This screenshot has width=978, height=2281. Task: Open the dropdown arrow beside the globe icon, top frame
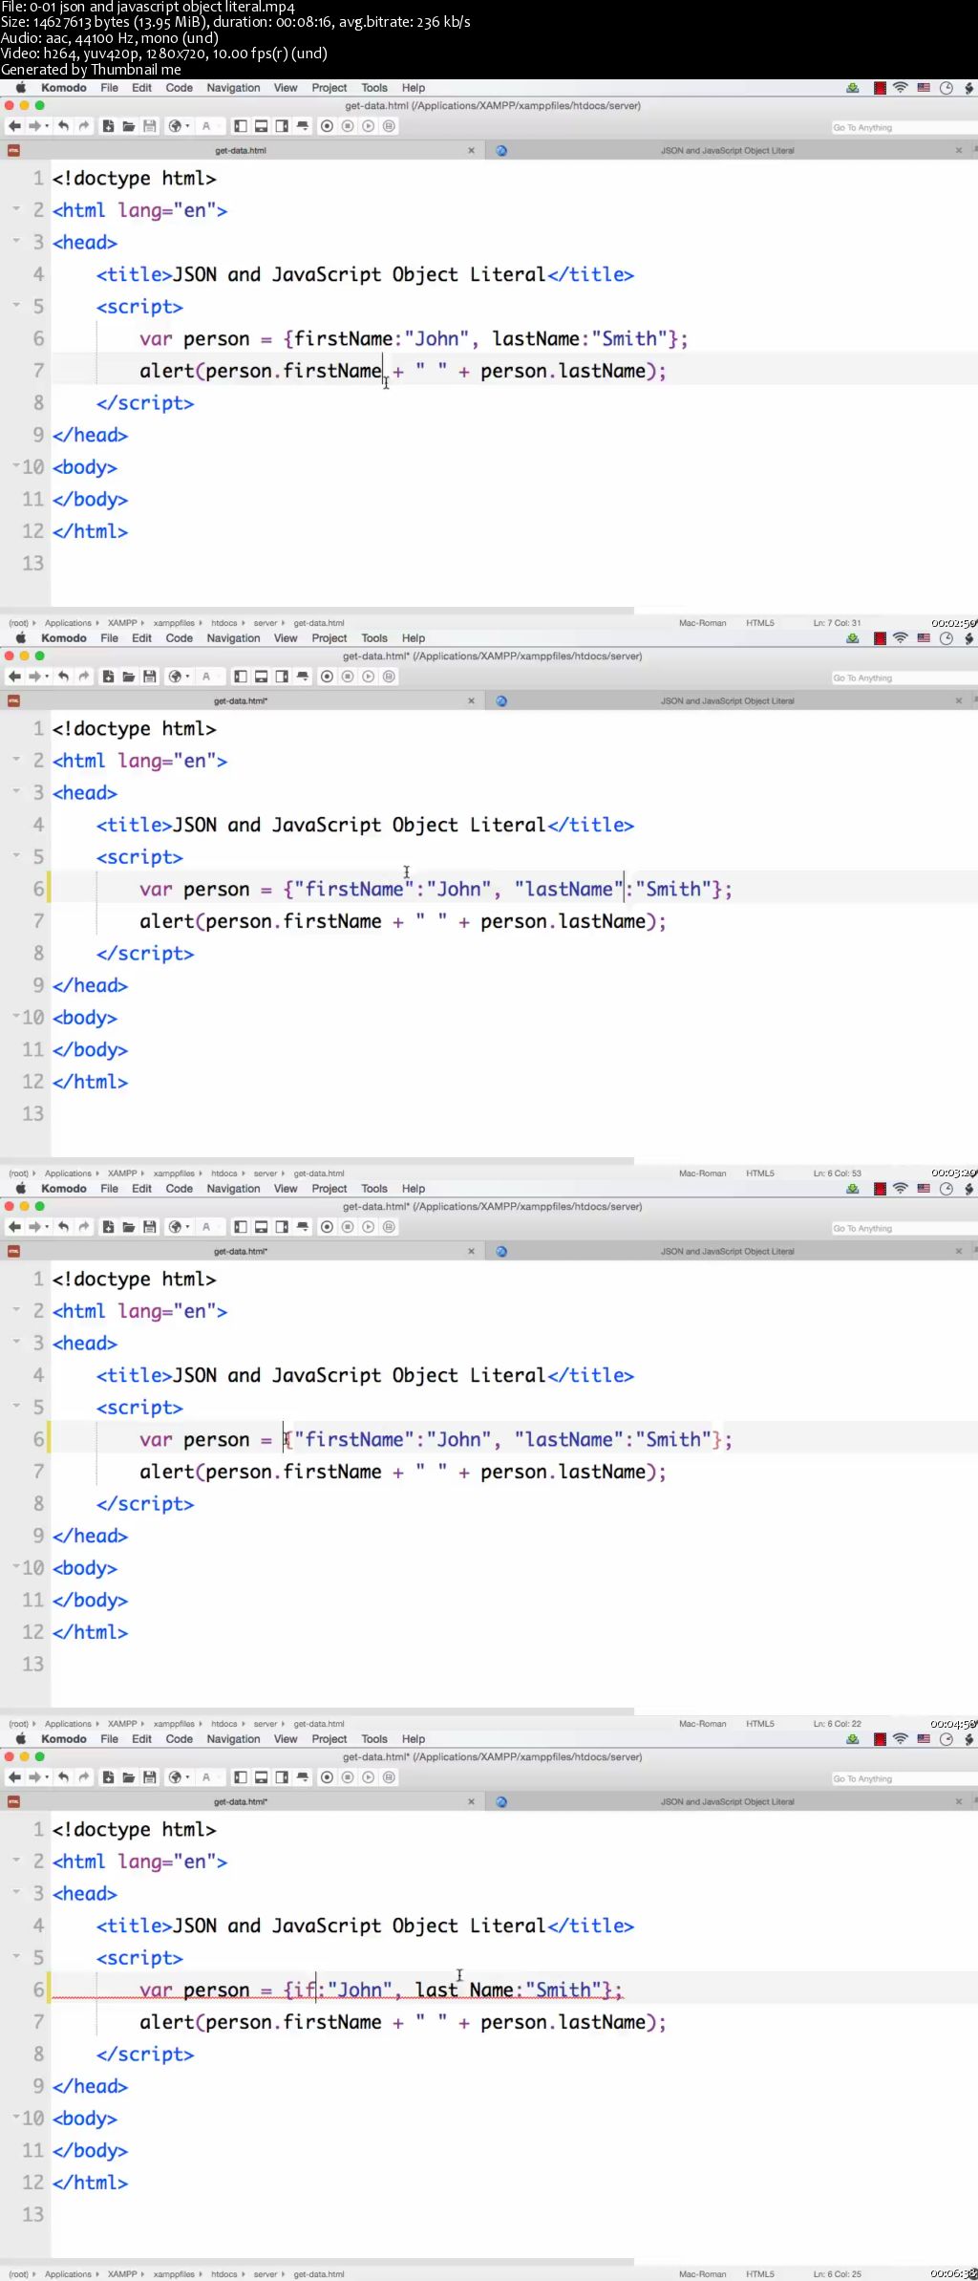pos(187,126)
